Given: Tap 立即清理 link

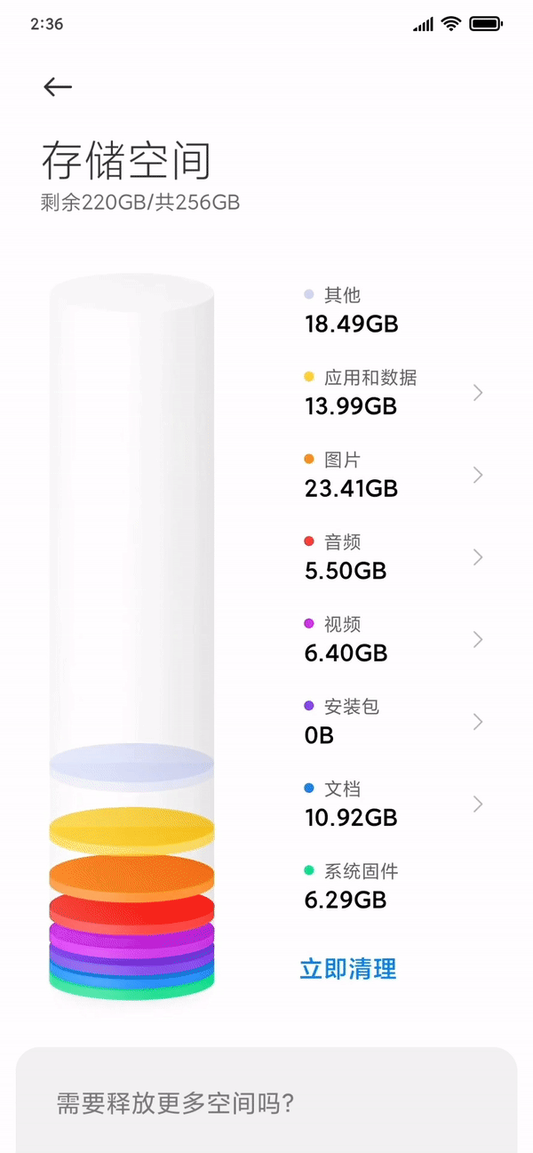Looking at the screenshot, I should coord(348,968).
